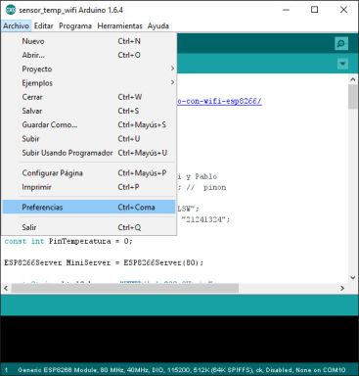Screen dimensions: 359x376
Task: Click the vertical scrollbar down arrow
Action: (x=353, y=277)
